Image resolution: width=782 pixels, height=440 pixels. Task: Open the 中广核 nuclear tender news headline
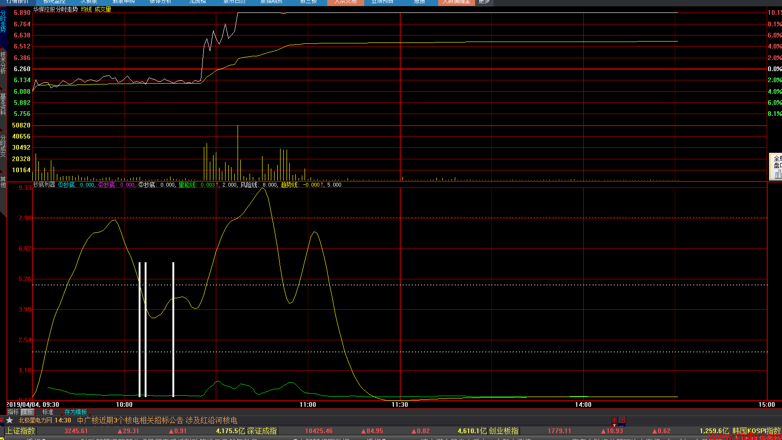[157, 420]
